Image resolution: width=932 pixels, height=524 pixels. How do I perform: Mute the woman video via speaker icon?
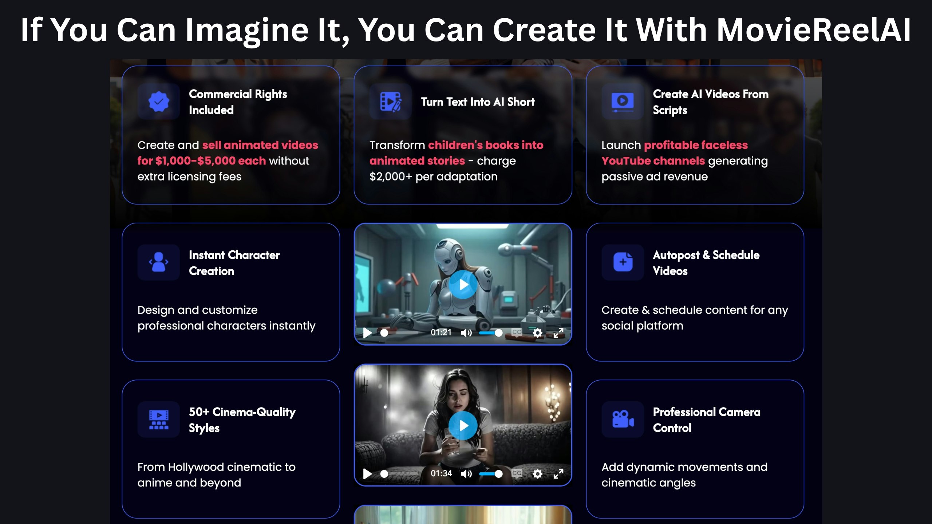pyautogui.click(x=466, y=473)
